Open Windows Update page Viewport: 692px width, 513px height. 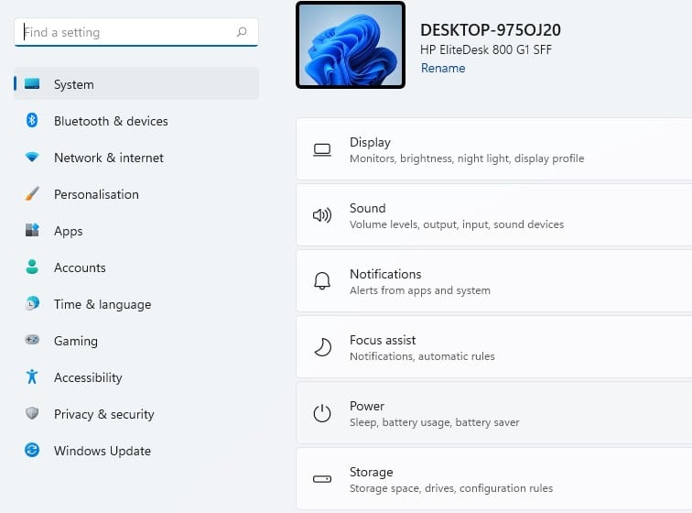pyautogui.click(x=136, y=451)
